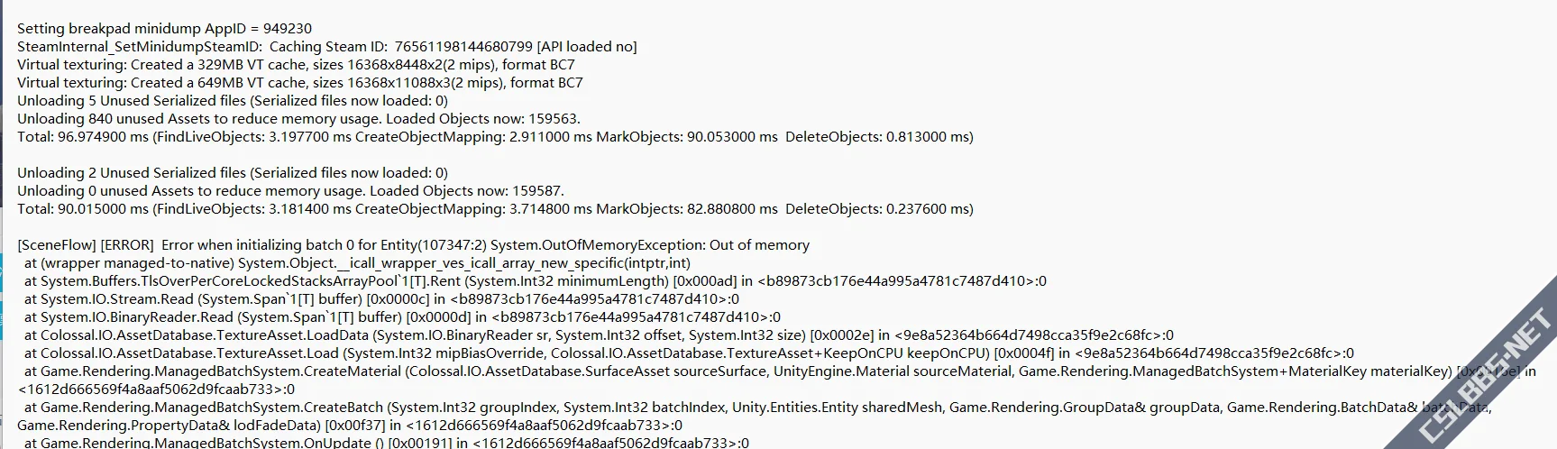Click the "Unloading 2 Unused Serialized files" line
The image size is (1557, 449).
pyautogui.click(x=232, y=173)
